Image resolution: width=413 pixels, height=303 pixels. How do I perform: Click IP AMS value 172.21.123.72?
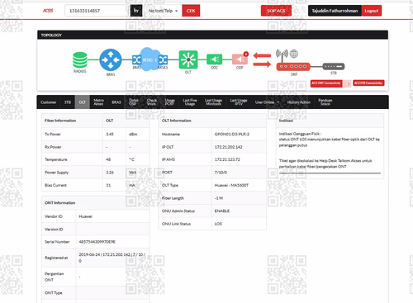[227, 159]
